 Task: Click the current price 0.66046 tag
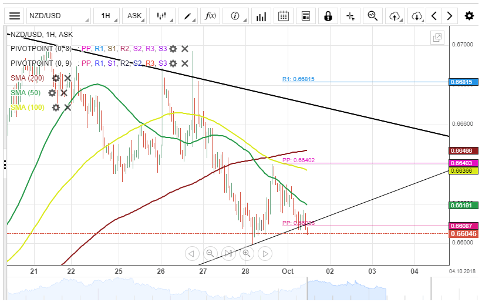tap(464, 234)
